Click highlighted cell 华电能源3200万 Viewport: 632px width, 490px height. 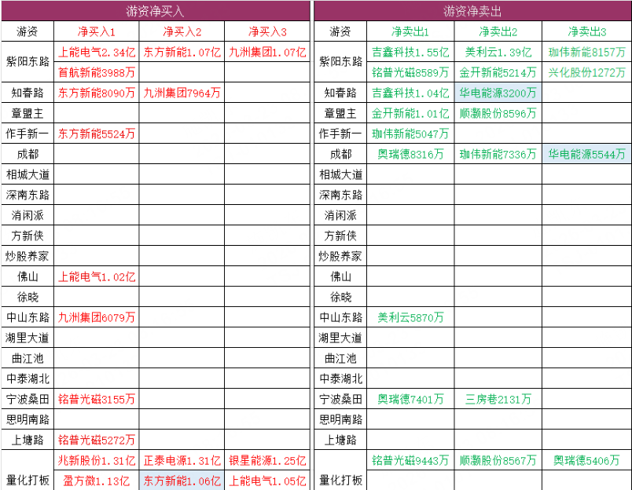point(498,93)
